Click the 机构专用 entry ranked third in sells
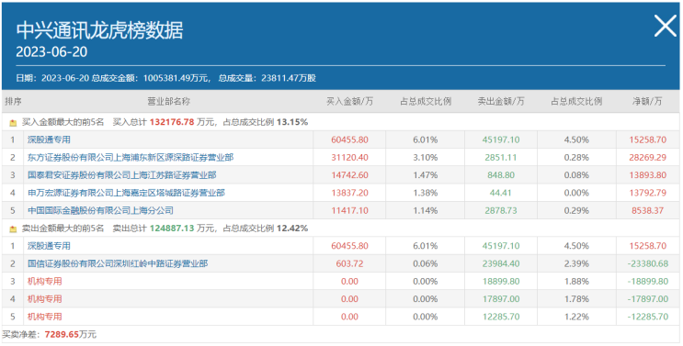This screenshot has height=346, width=683. (44, 281)
